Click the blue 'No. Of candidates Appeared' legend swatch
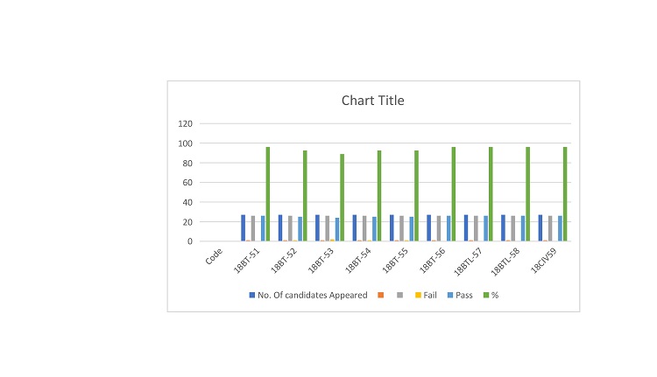This screenshot has height=377, width=657. [251, 295]
